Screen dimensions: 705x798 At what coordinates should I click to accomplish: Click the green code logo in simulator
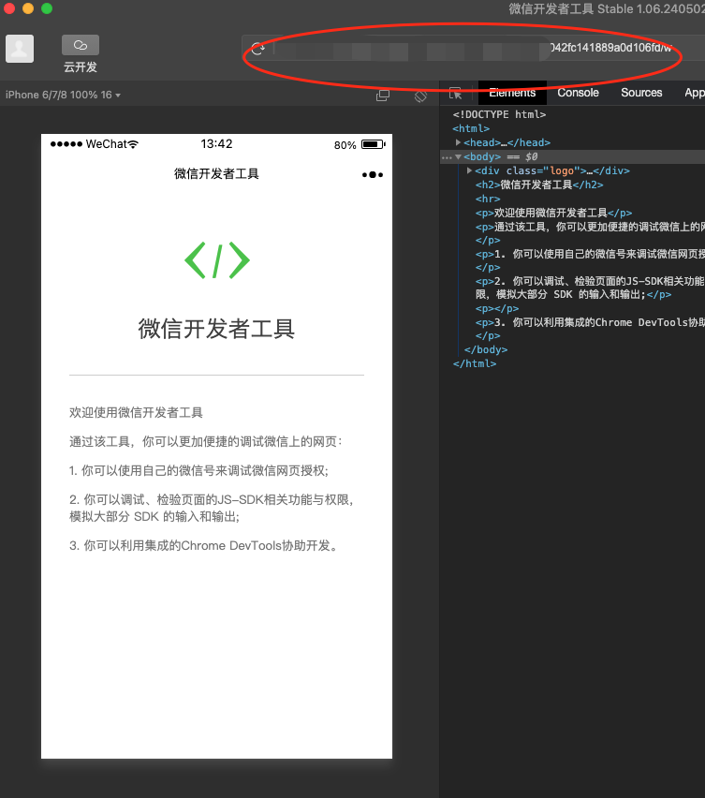[217, 260]
